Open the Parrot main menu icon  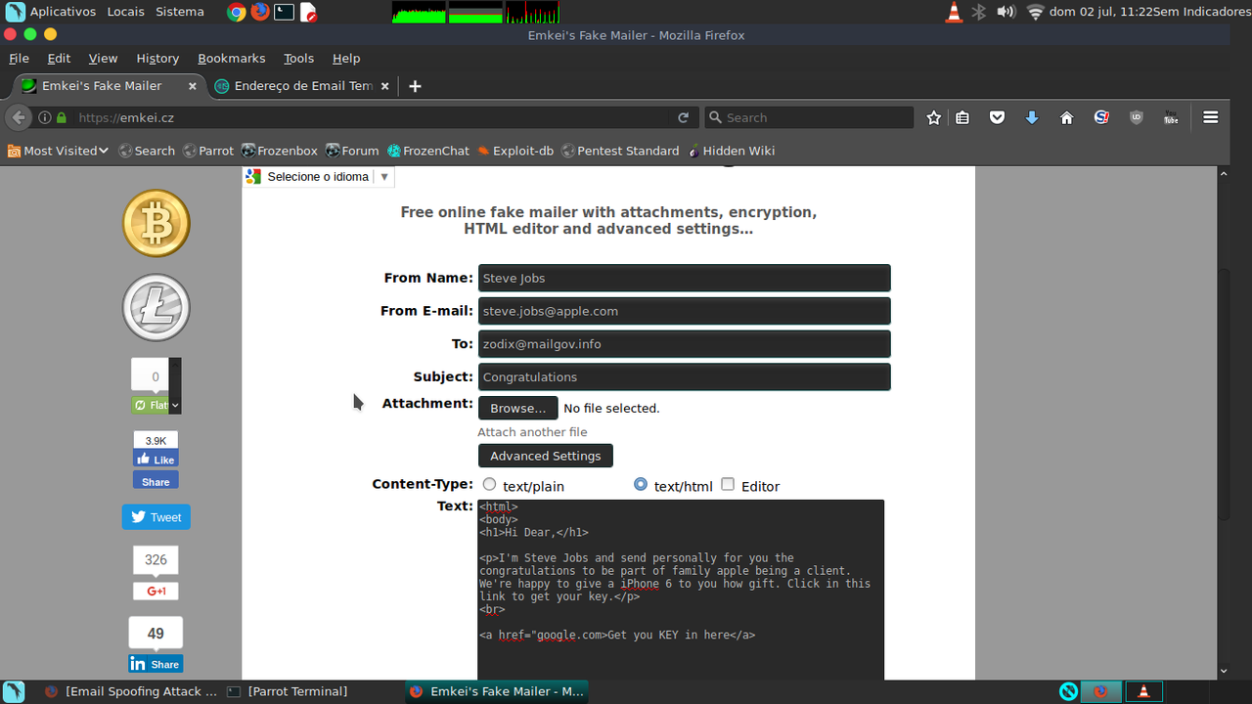coord(15,12)
